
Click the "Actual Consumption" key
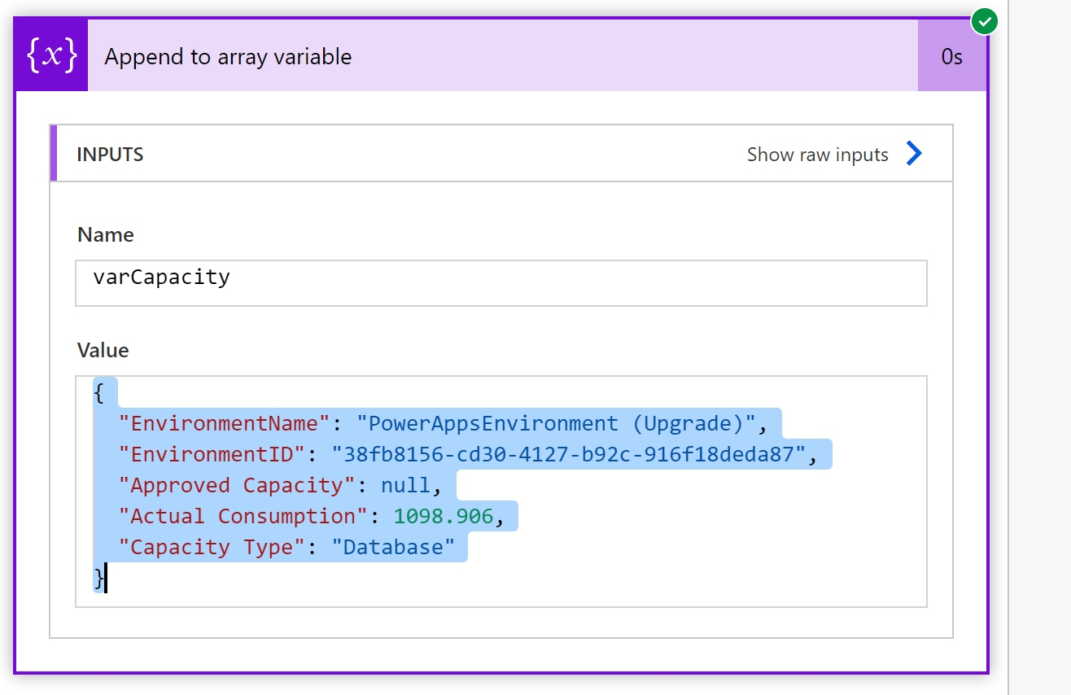(x=243, y=516)
